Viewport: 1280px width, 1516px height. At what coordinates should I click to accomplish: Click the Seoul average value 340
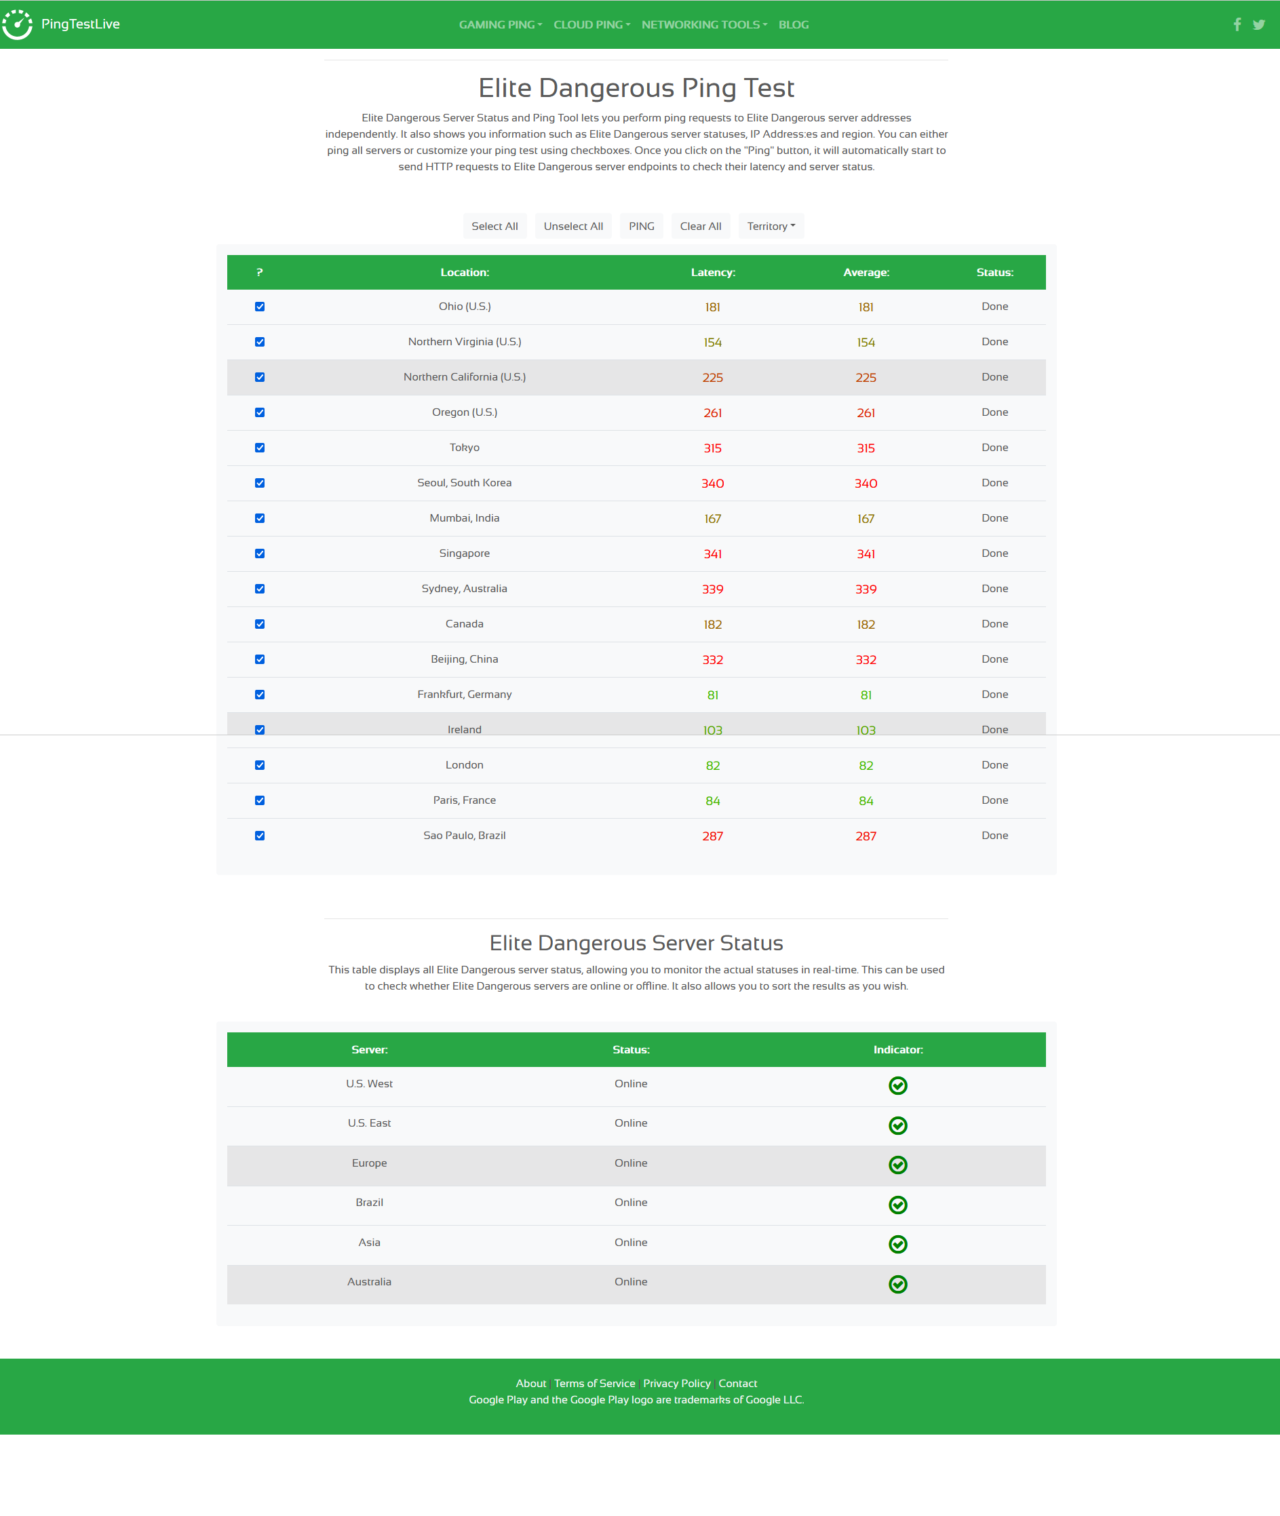click(x=866, y=484)
